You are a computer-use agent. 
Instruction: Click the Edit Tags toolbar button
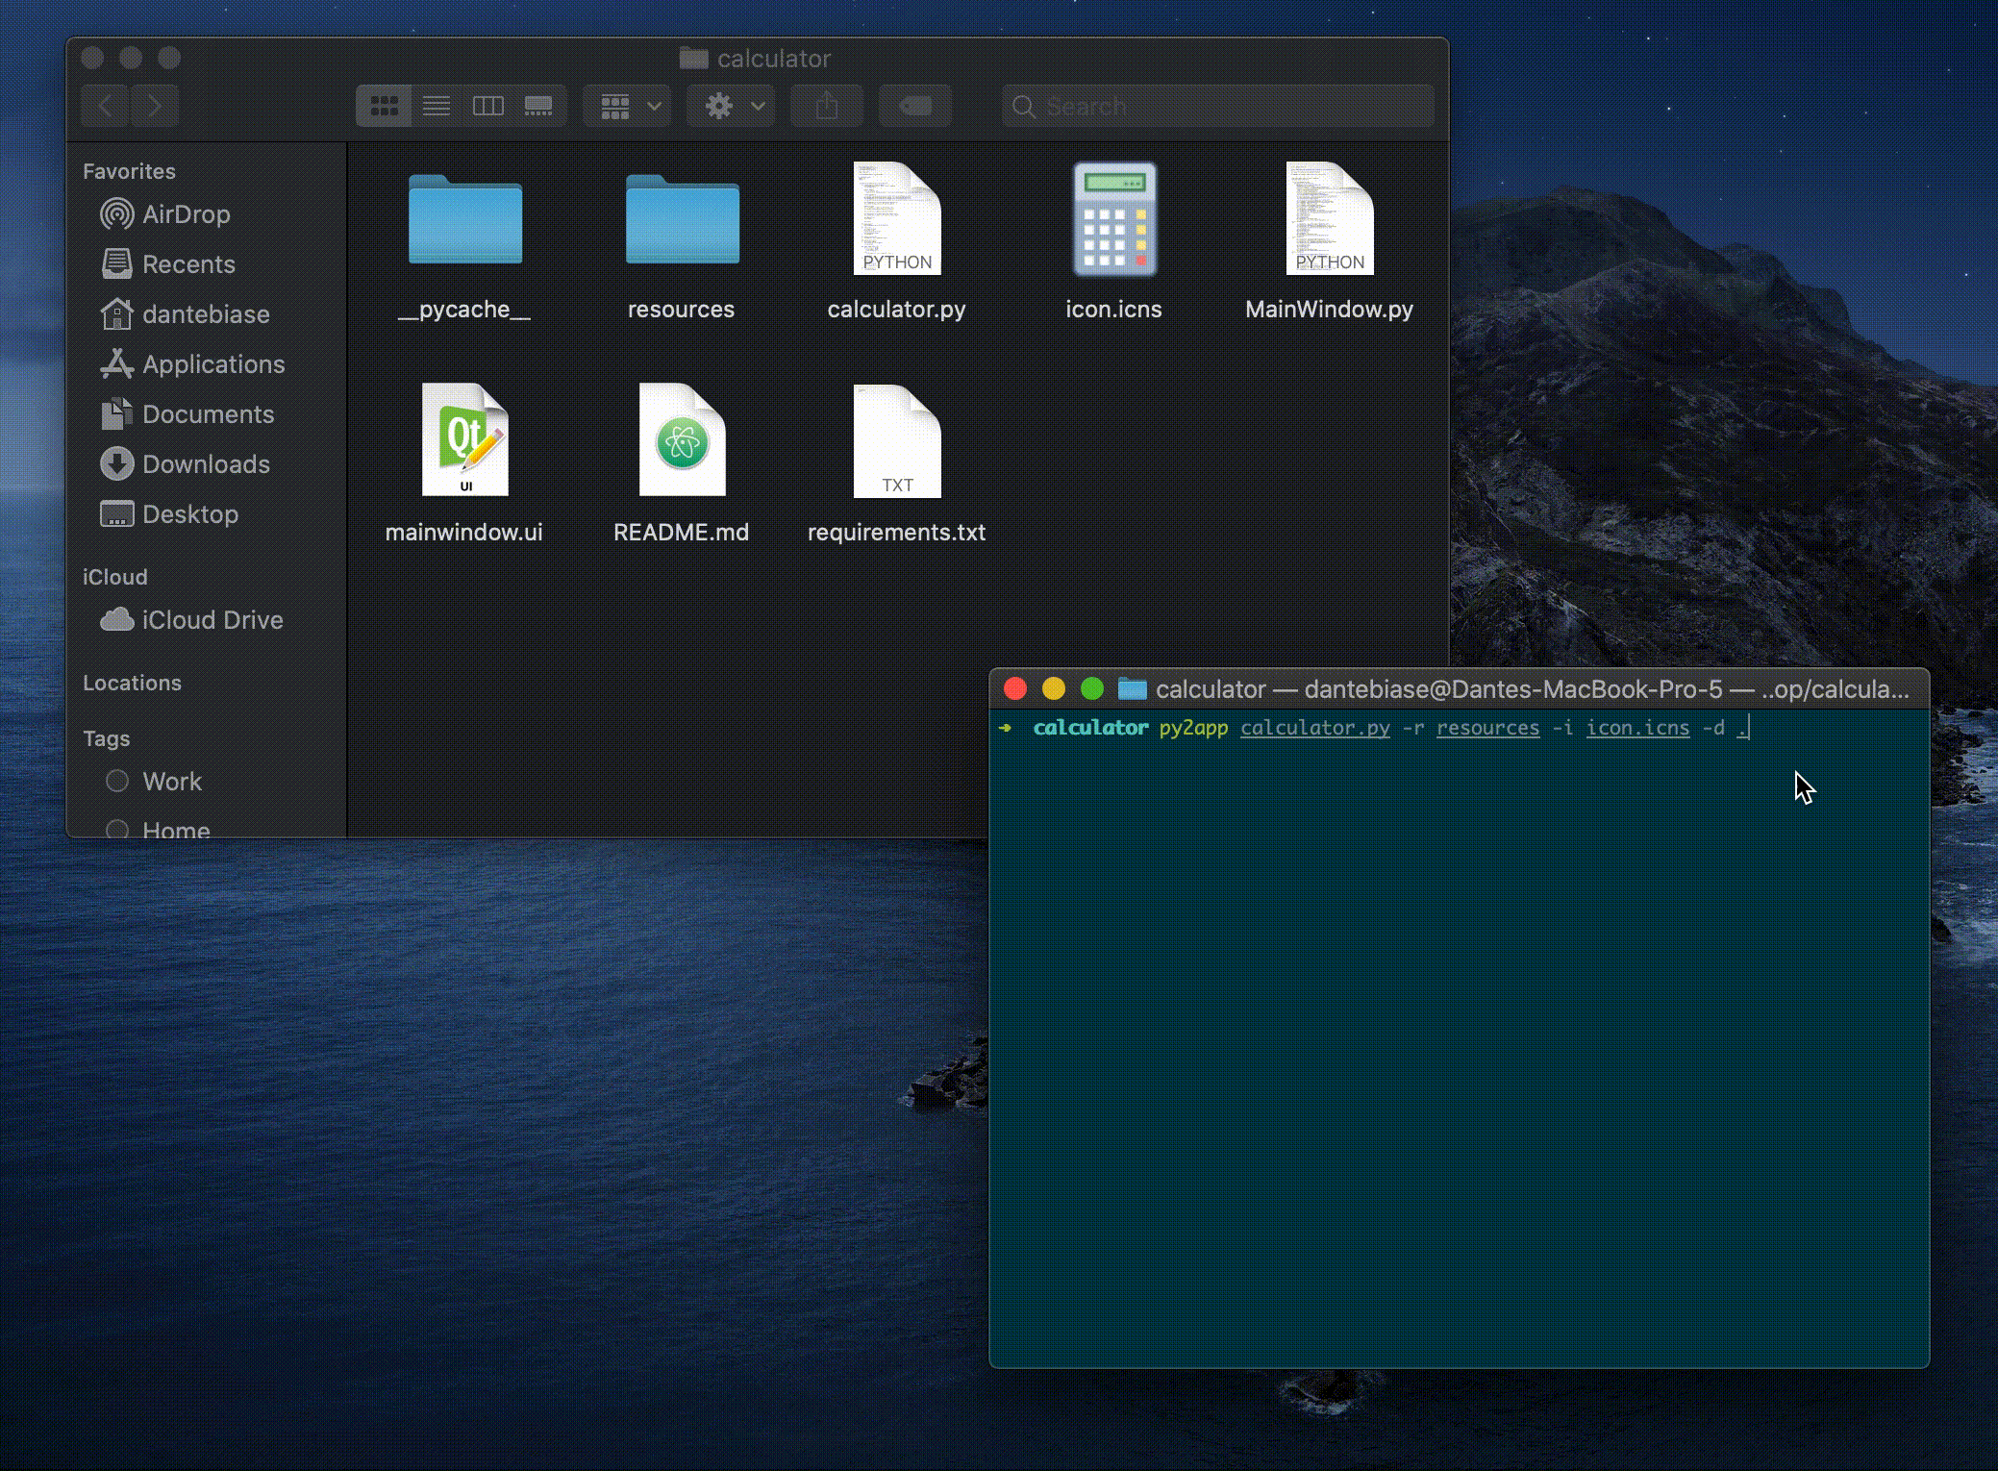(915, 106)
